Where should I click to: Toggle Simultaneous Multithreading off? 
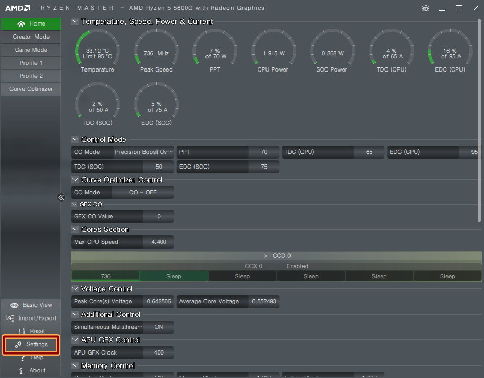[x=158, y=327]
